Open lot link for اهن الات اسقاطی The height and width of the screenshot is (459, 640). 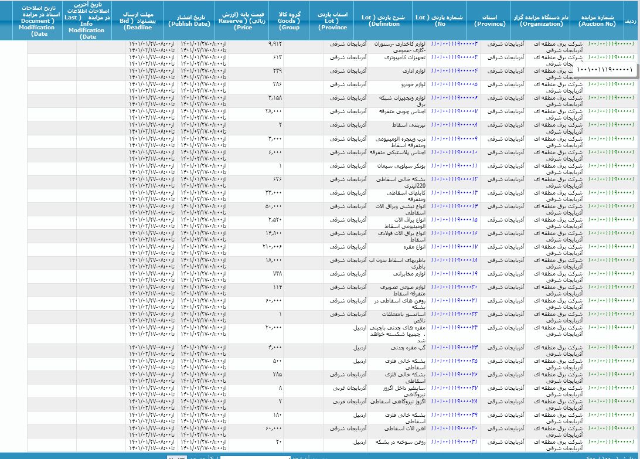(x=454, y=429)
